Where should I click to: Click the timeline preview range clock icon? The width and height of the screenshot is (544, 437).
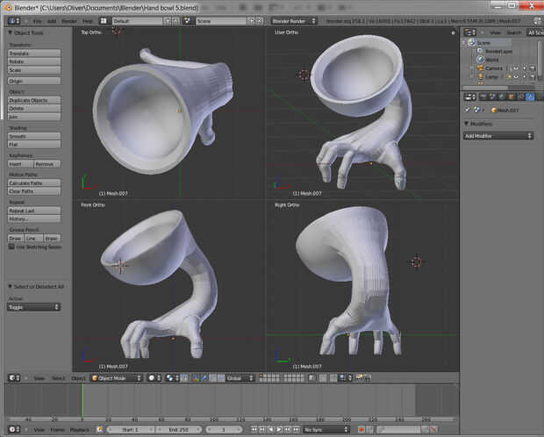pyautogui.click(x=99, y=429)
